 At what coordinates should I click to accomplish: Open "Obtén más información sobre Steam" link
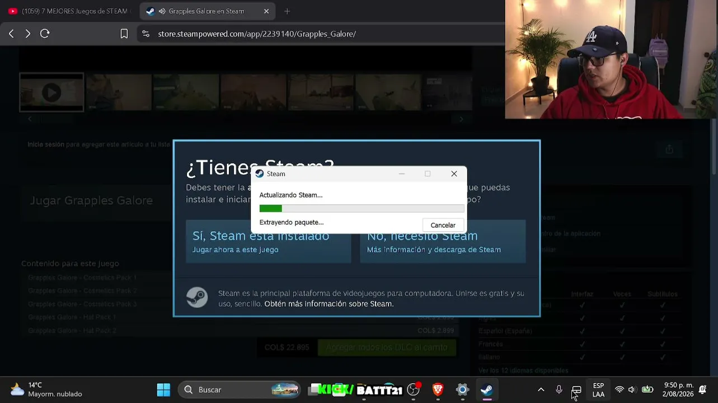pos(329,304)
